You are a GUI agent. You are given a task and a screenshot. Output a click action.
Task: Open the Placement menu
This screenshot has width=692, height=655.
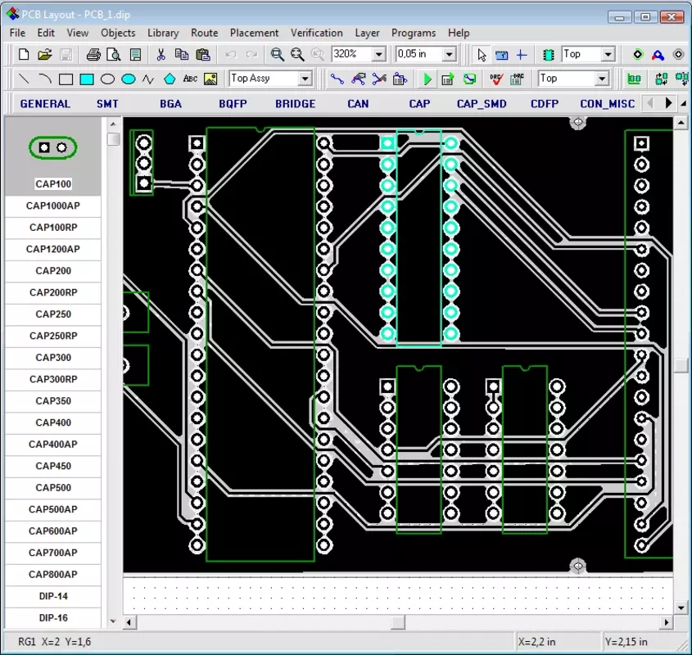[254, 33]
